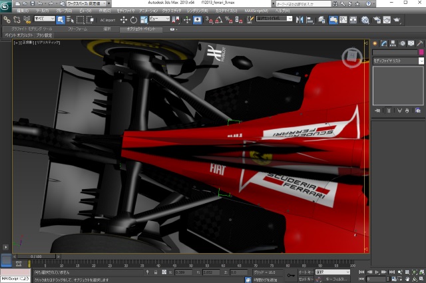
Task: Click the Use Pivot Point Center icon
Action: pyautogui.click(x=176, y=20)
